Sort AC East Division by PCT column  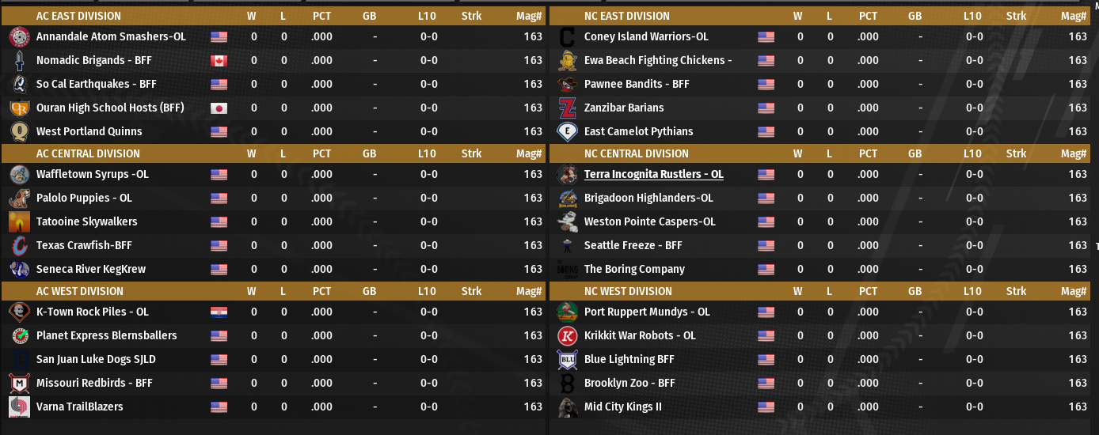[321, 16]
